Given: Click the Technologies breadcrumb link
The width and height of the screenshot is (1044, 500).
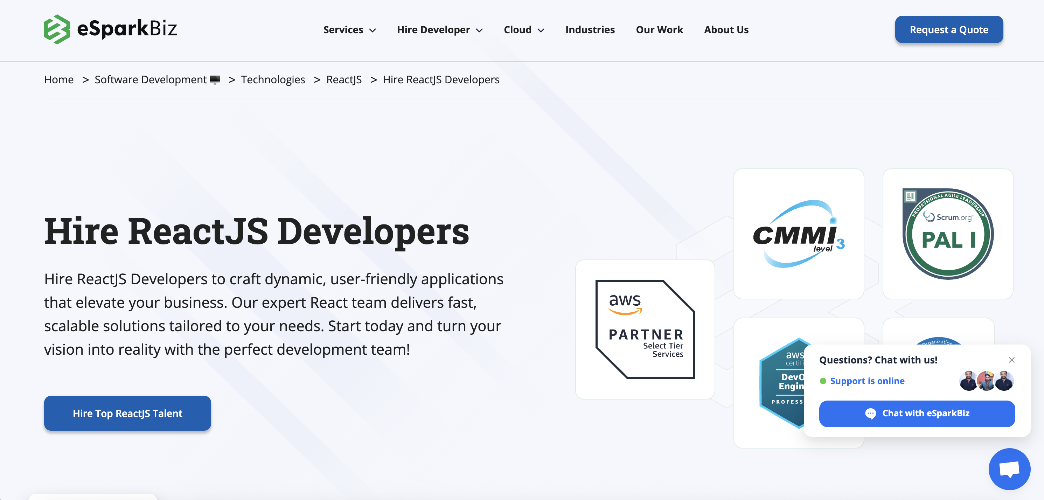Looking at the screenshot, I should (x=273, y=79).
